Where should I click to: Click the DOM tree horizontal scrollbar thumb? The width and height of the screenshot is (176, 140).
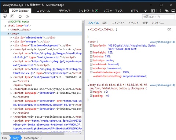33,133
